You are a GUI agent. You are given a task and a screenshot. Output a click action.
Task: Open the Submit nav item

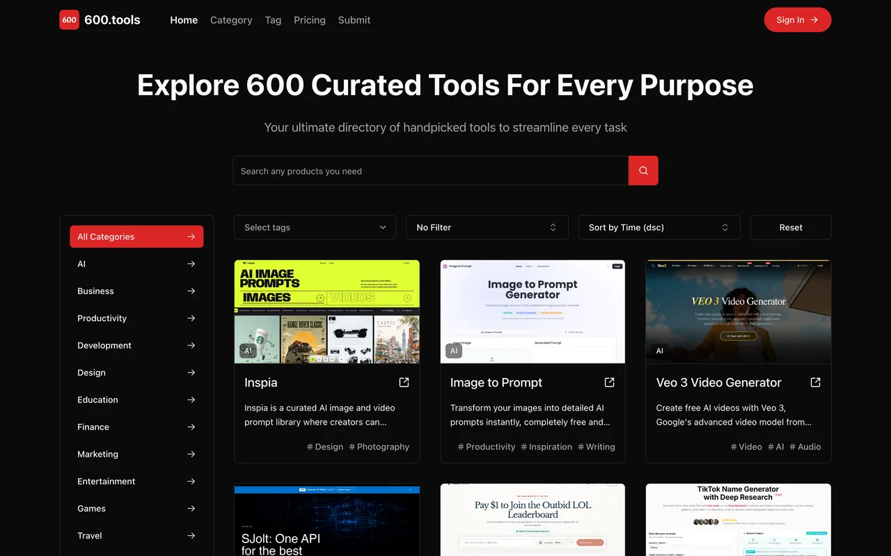pyautogui.click(x=354, y=20)
